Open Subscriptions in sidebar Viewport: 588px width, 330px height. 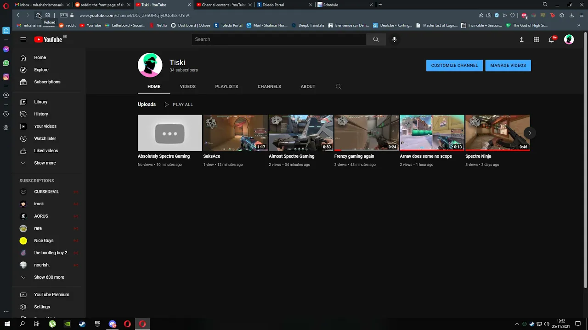point(49,82)
